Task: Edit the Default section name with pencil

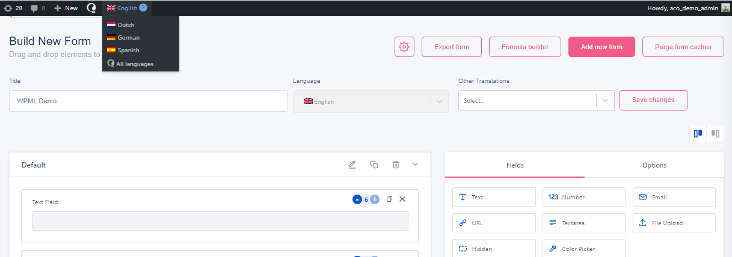Action: click(352, 165)
